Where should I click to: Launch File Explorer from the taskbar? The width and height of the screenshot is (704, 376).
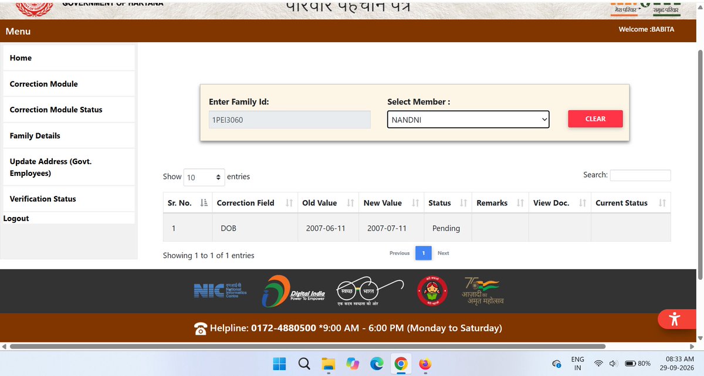[x=328, y=364]
